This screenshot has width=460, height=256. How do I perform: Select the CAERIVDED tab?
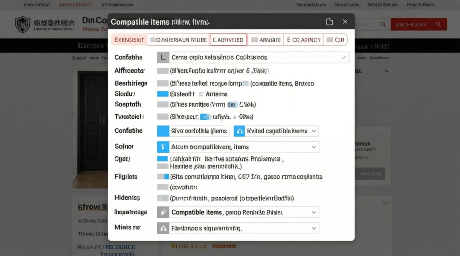pos(228,40)
